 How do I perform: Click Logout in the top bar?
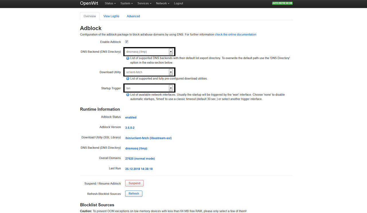[178, 3]
